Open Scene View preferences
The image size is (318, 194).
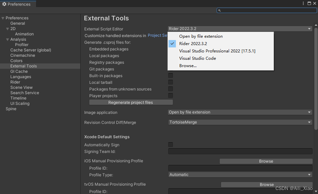coord(21,87)
